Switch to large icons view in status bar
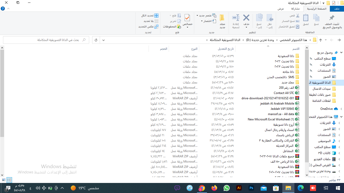Image resolution: width=344 pixels, height=193 pixels. pos(4,180)
